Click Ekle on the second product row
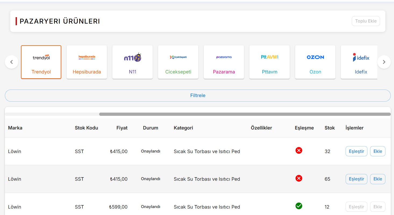This screenshot has width=394, height=215. click(x=378, y=179)
